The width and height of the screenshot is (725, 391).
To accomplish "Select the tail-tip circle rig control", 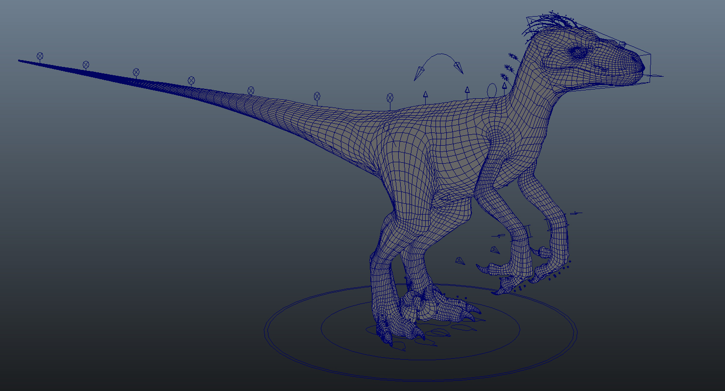I will (x=40, y=56).
